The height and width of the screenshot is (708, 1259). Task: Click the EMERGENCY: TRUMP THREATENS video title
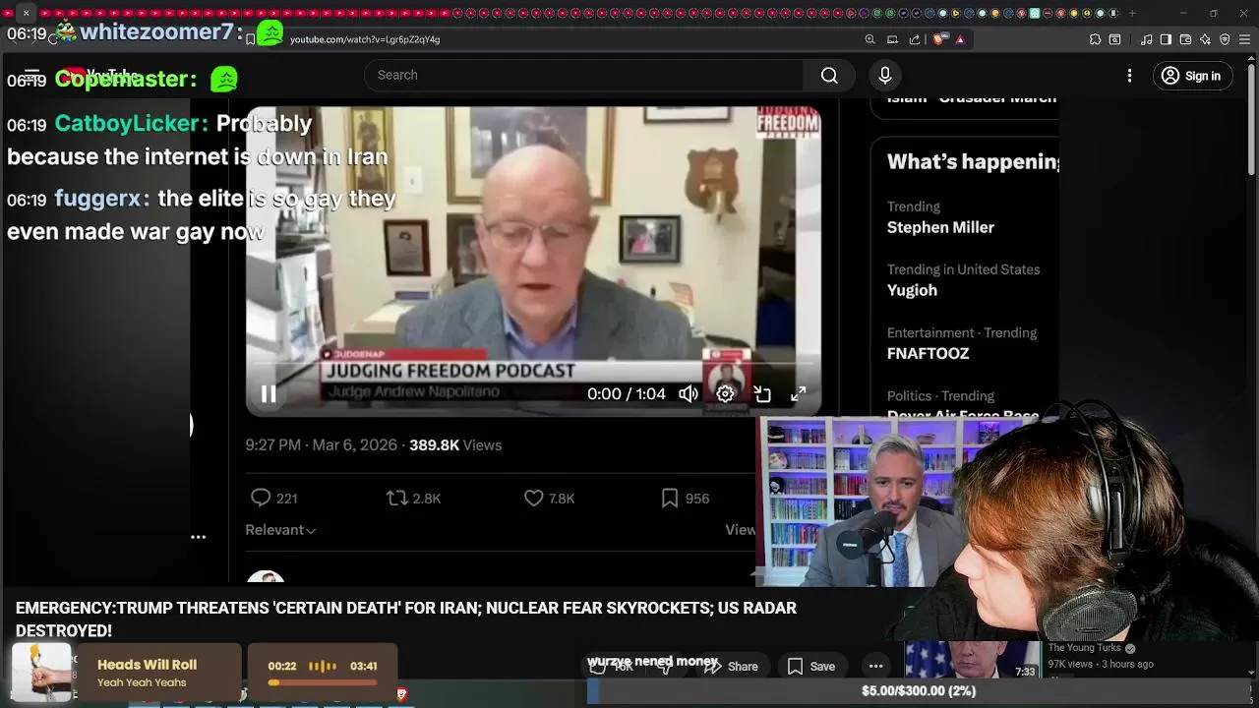tap(406, 619)
